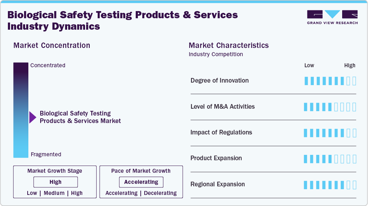Choose the Decelerating pace option
Viewport: 368px width, 206px height.
160,193
